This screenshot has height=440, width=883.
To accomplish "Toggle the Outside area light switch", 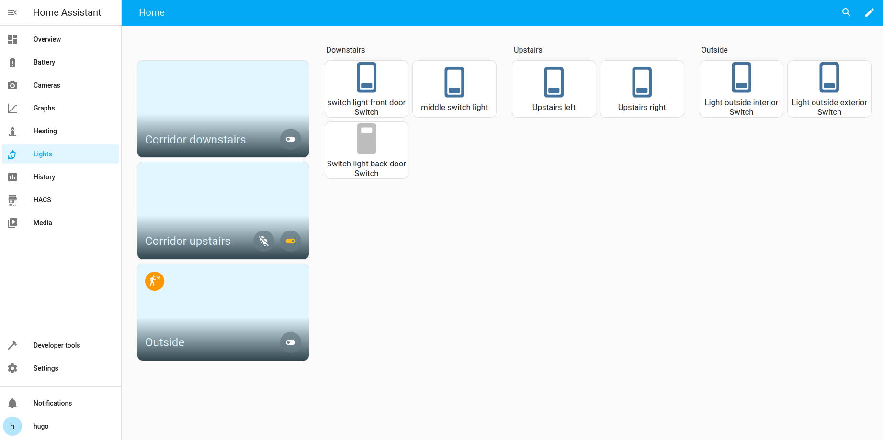I will 291,342.
